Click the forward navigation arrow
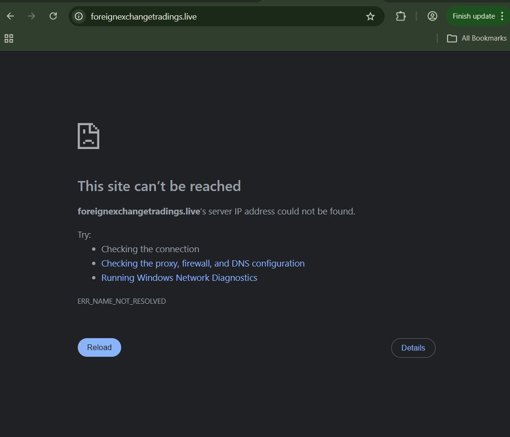 tap(31, 16)
